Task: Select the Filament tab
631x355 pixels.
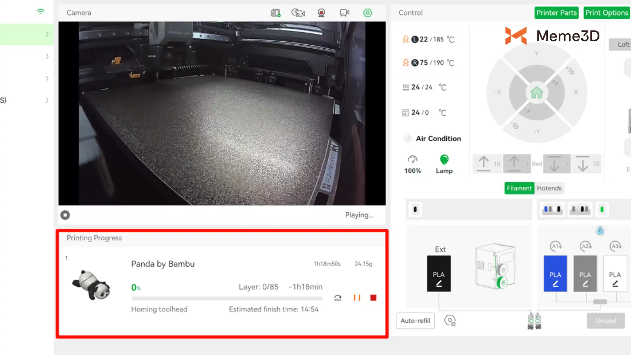Action: click(519, 188)
